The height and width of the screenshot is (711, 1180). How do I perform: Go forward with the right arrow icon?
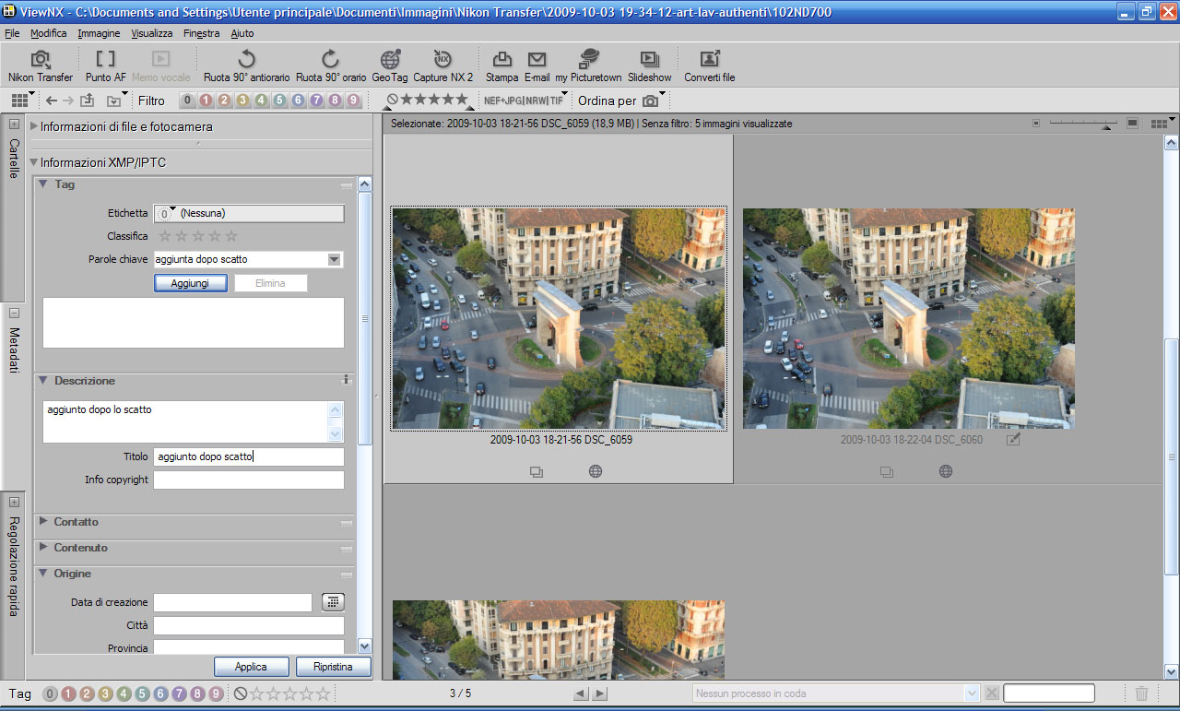click(x=68, y=101)
